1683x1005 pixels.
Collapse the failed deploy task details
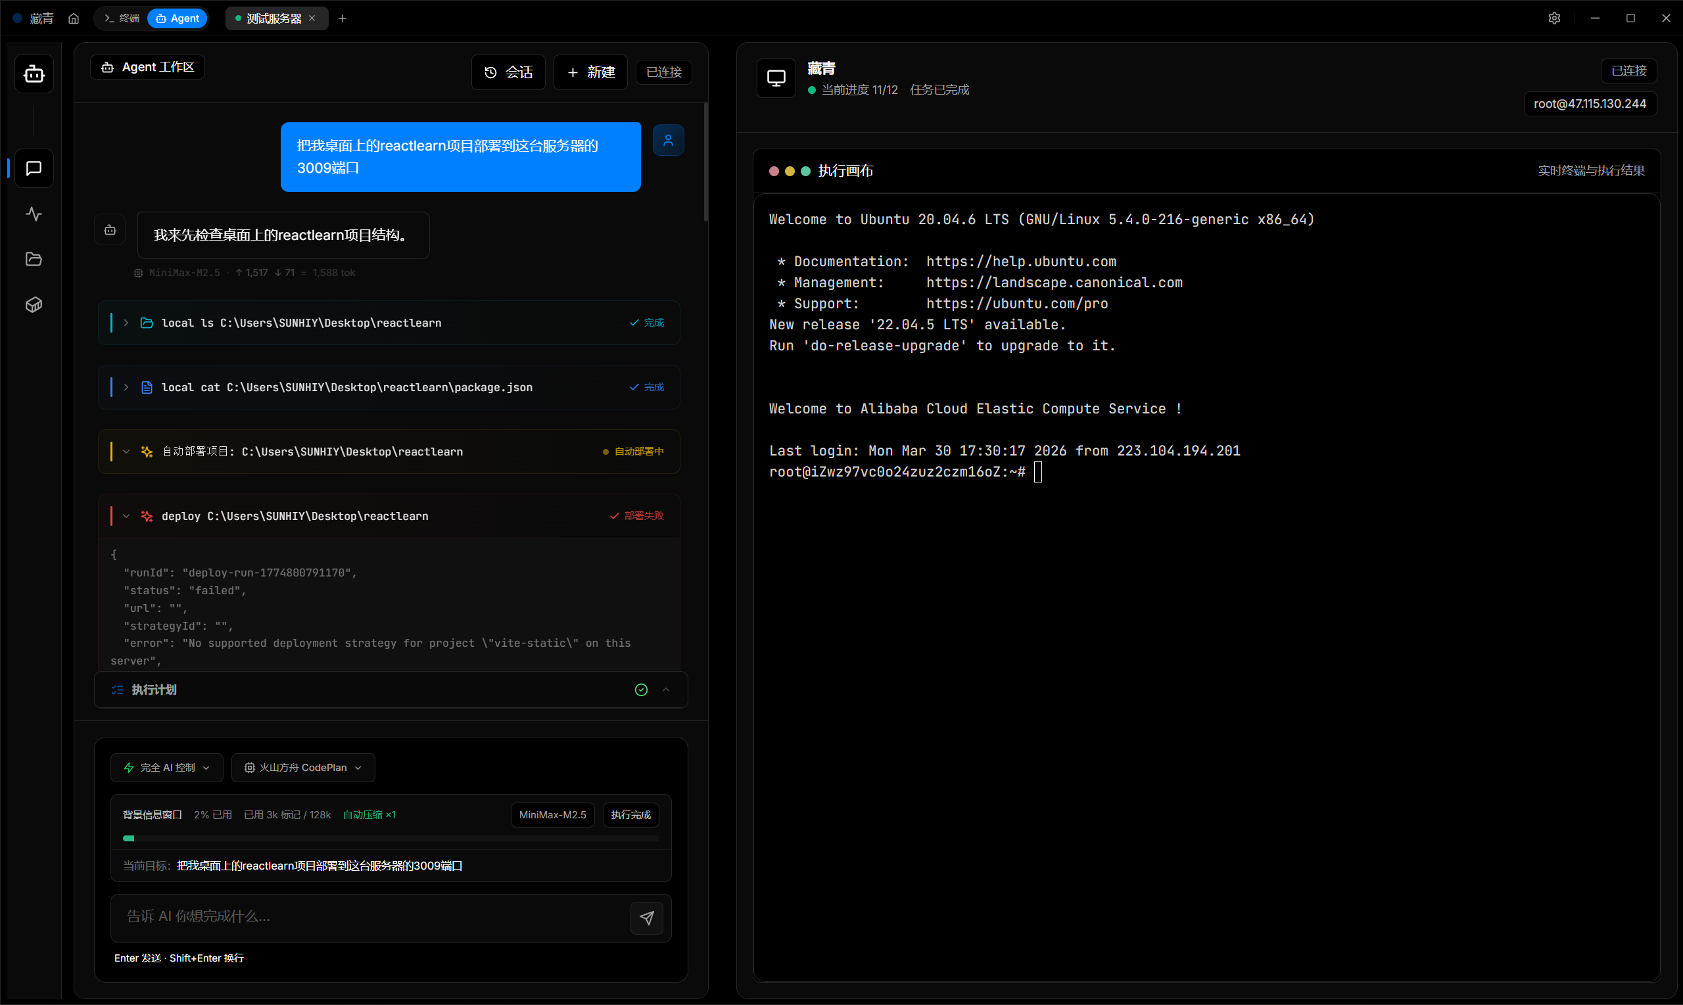[x=126, y=515]
